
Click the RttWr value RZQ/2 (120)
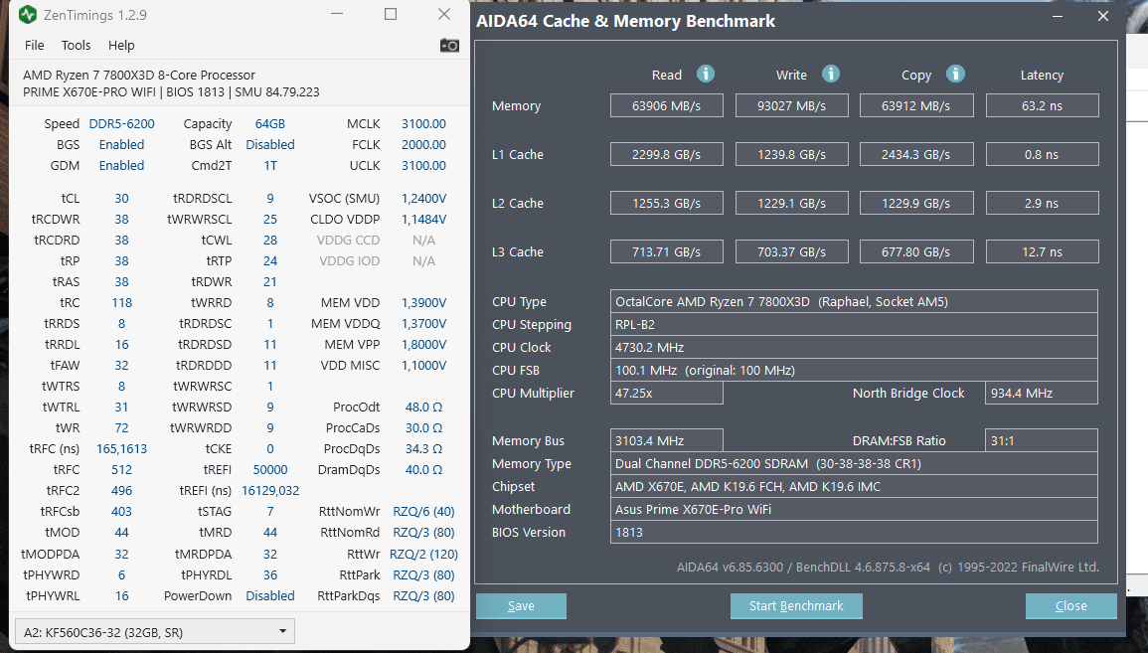coord(423,555)
